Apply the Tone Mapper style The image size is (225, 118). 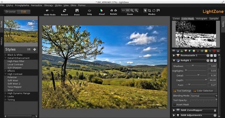click(x=15, y=87)
